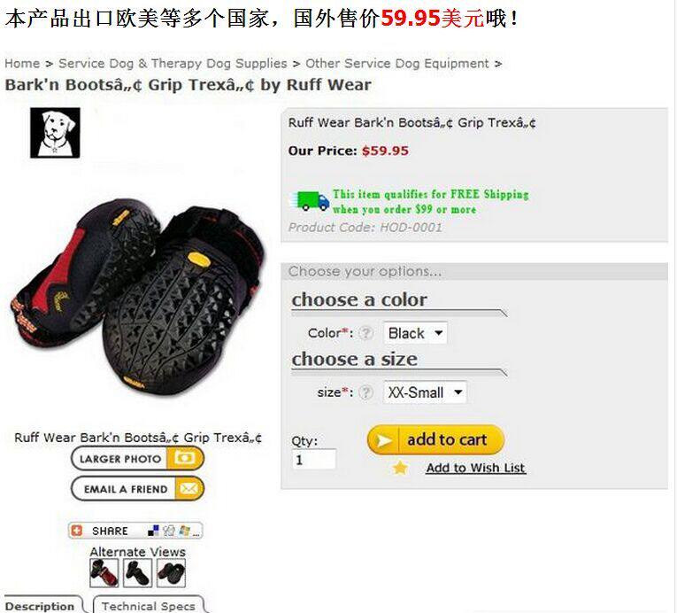
Task: Open the Color dropdown showing Black
Action: (415, 333)
